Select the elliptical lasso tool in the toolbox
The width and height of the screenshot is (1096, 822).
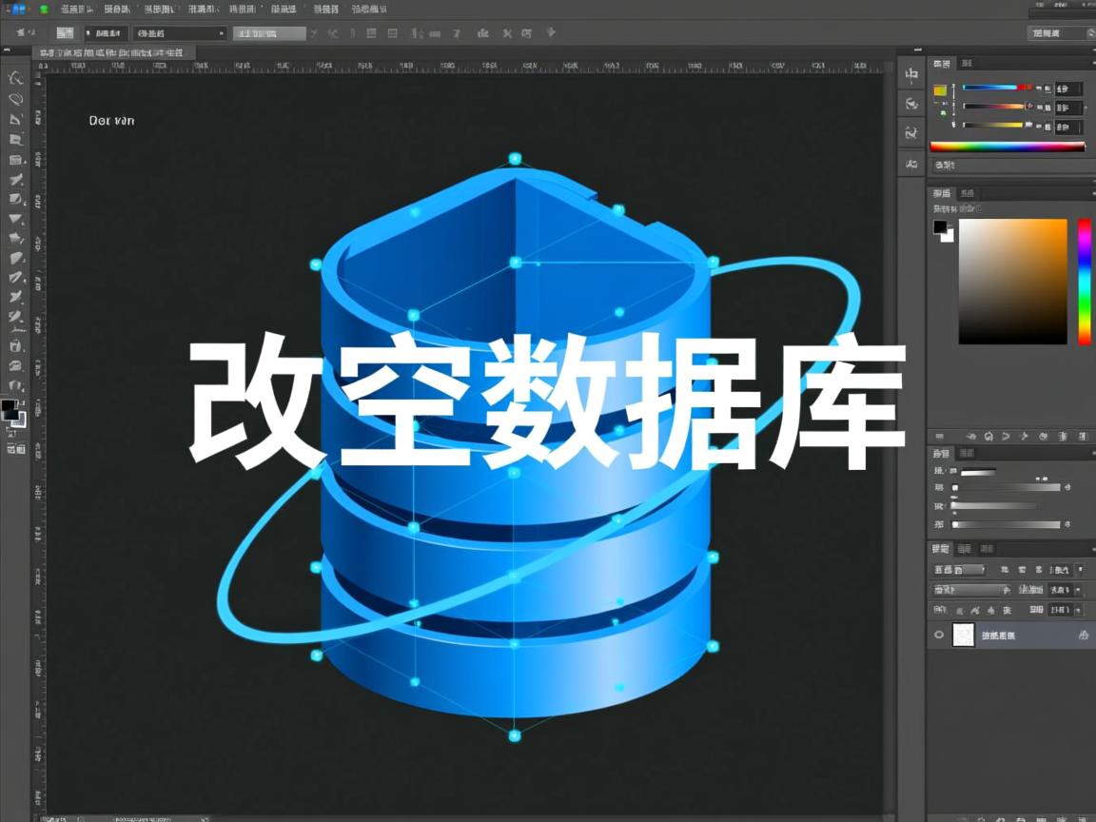15,99
